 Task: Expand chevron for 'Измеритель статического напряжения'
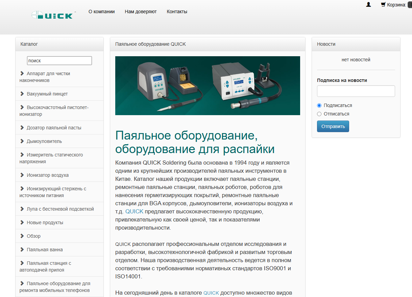[x=22, y=154]
